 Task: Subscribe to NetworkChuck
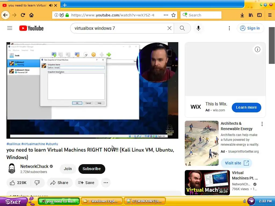(92, 169)
